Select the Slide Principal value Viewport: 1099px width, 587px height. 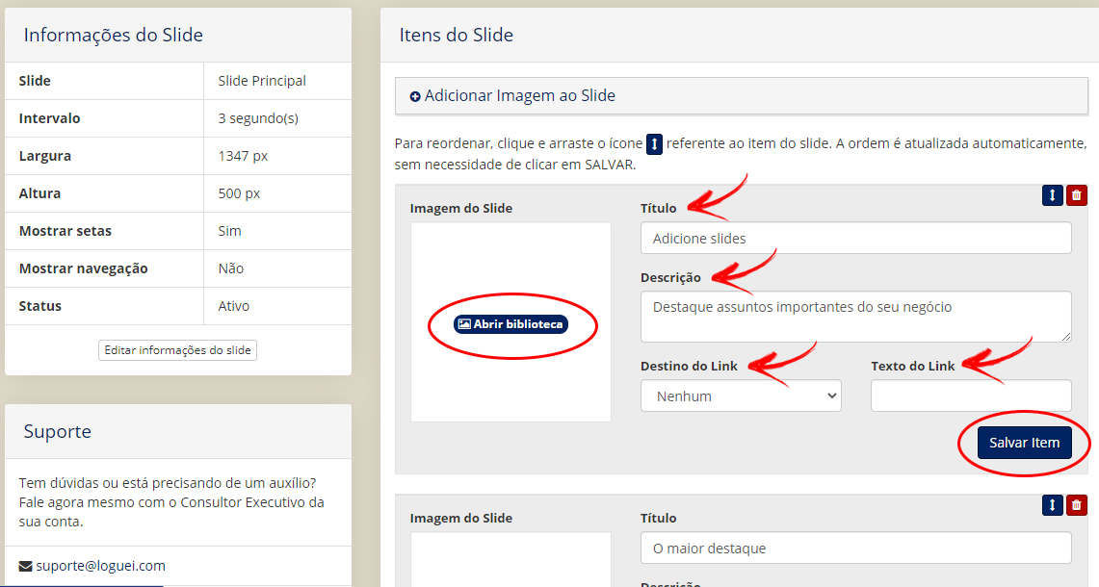[262, 81]
